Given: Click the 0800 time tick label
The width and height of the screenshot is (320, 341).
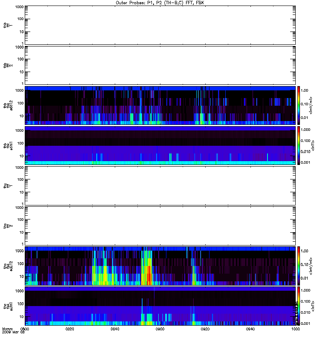Looking at the screenshot, I should click(x=25, y=329).
